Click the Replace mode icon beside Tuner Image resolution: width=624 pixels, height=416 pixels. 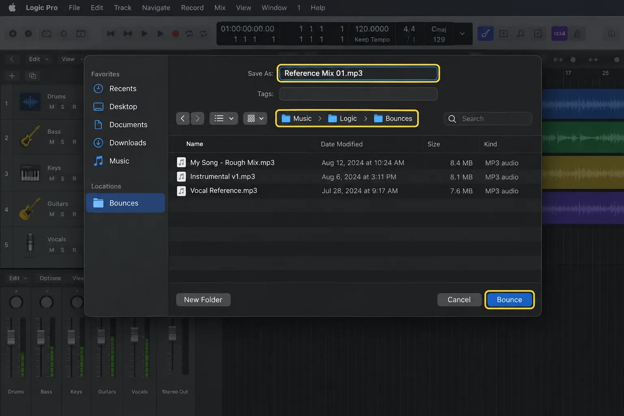coord(503,34)
